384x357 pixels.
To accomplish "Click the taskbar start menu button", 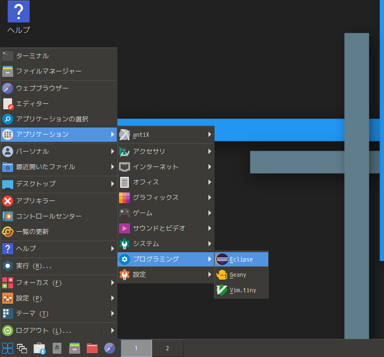I will 7,348.
